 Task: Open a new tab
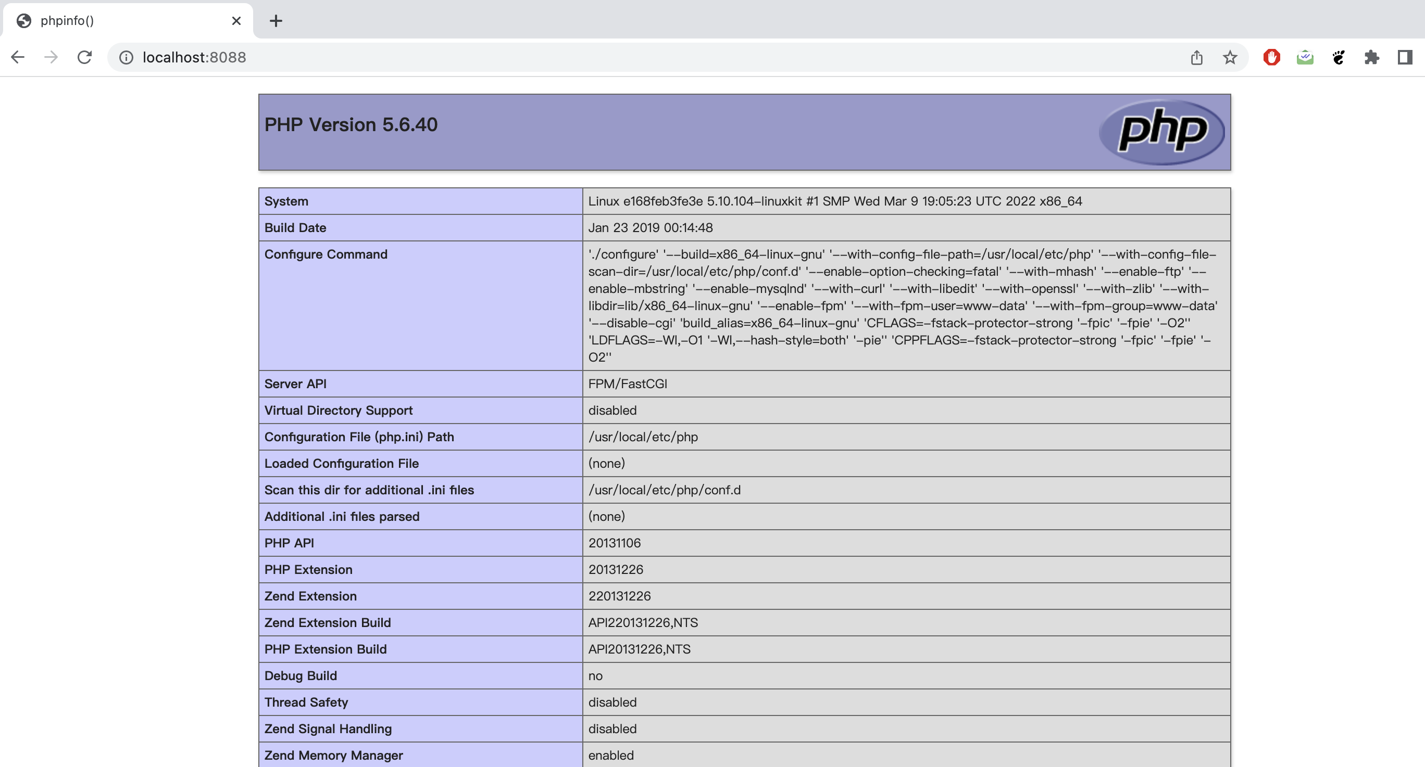(276, 21)
